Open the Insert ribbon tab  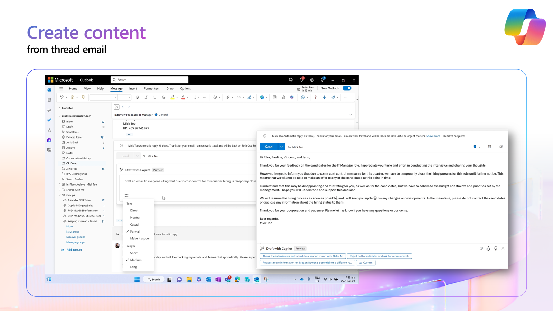tap(133, 89)
